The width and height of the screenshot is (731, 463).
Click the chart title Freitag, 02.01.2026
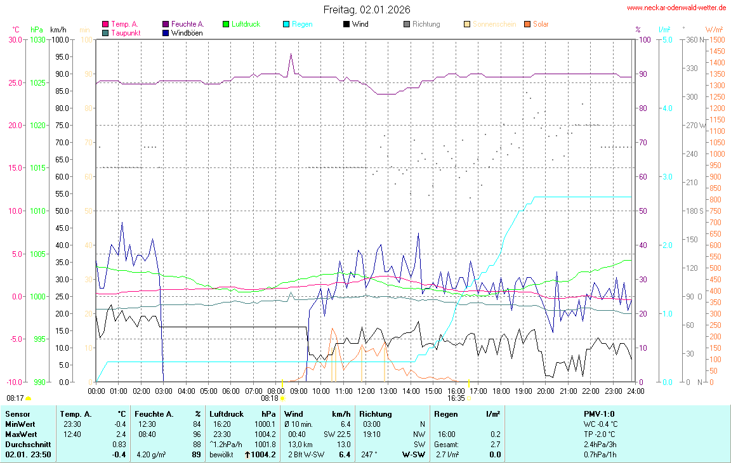click(x=366, y=10)
